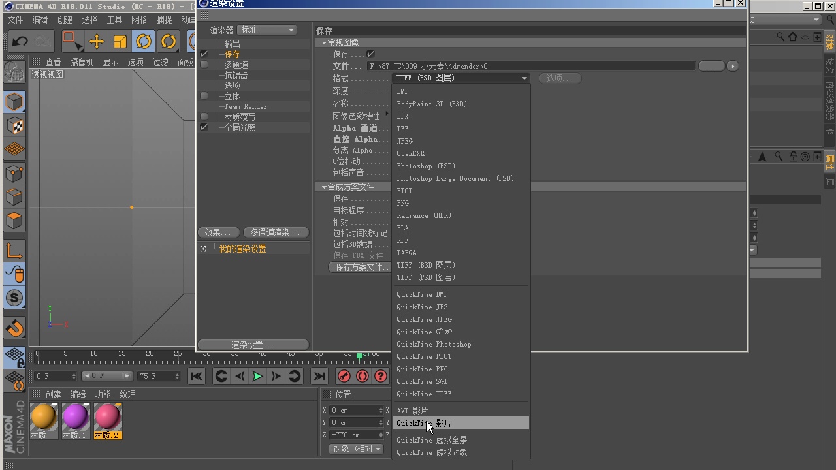Collapse the 合成方案文件 section
This screenshot has width=836, height=470.
click(x=324, y=187)
